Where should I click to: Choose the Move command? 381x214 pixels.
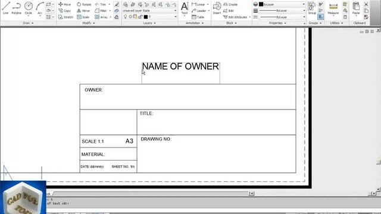tap(65, 4)
